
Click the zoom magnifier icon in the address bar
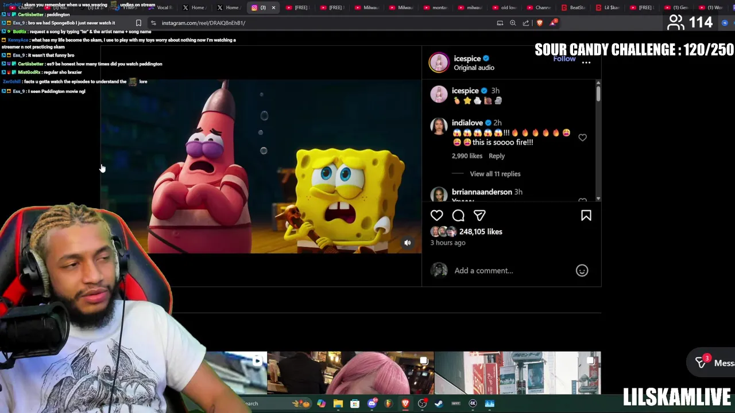click(513, 23)
